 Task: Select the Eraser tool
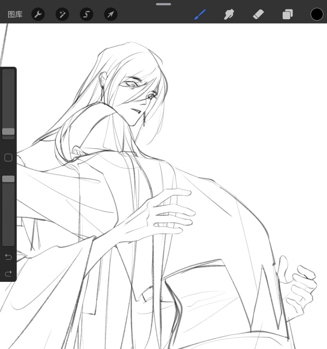258,14
